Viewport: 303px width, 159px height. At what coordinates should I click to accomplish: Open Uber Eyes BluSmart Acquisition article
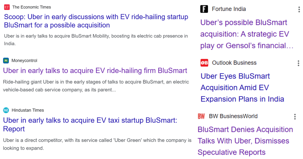click(x=242, y=88)
